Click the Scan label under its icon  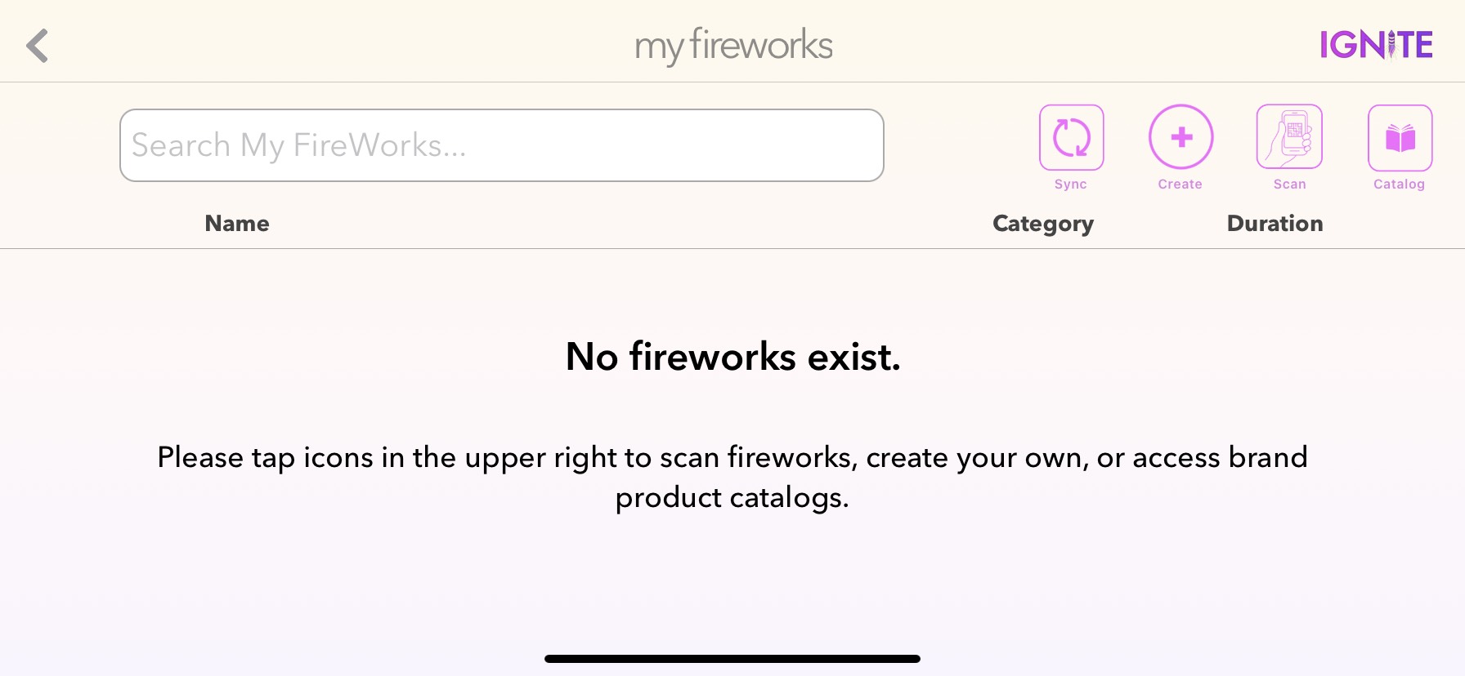pyautogui.click(x=1289, y=184)
